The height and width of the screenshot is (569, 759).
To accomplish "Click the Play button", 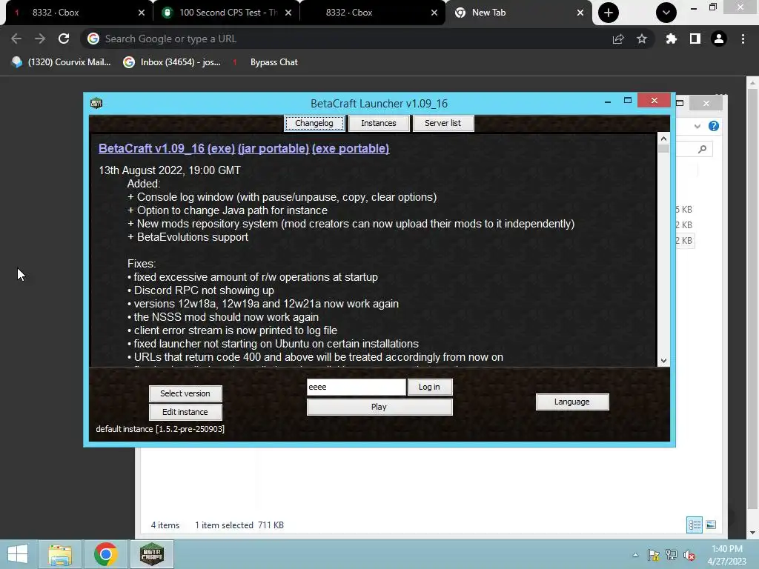I will pos(379,407).
